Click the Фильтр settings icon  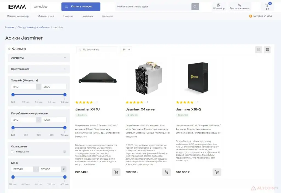9,49
